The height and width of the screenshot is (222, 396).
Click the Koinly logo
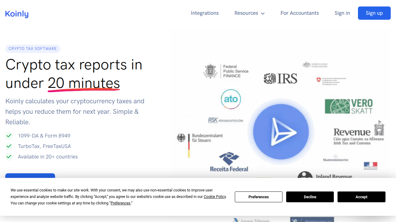(x=17, y=14)
